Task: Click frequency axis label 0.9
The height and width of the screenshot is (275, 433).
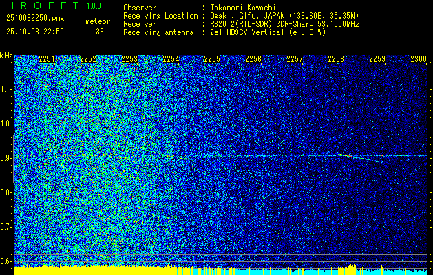Action: [6, 158]
